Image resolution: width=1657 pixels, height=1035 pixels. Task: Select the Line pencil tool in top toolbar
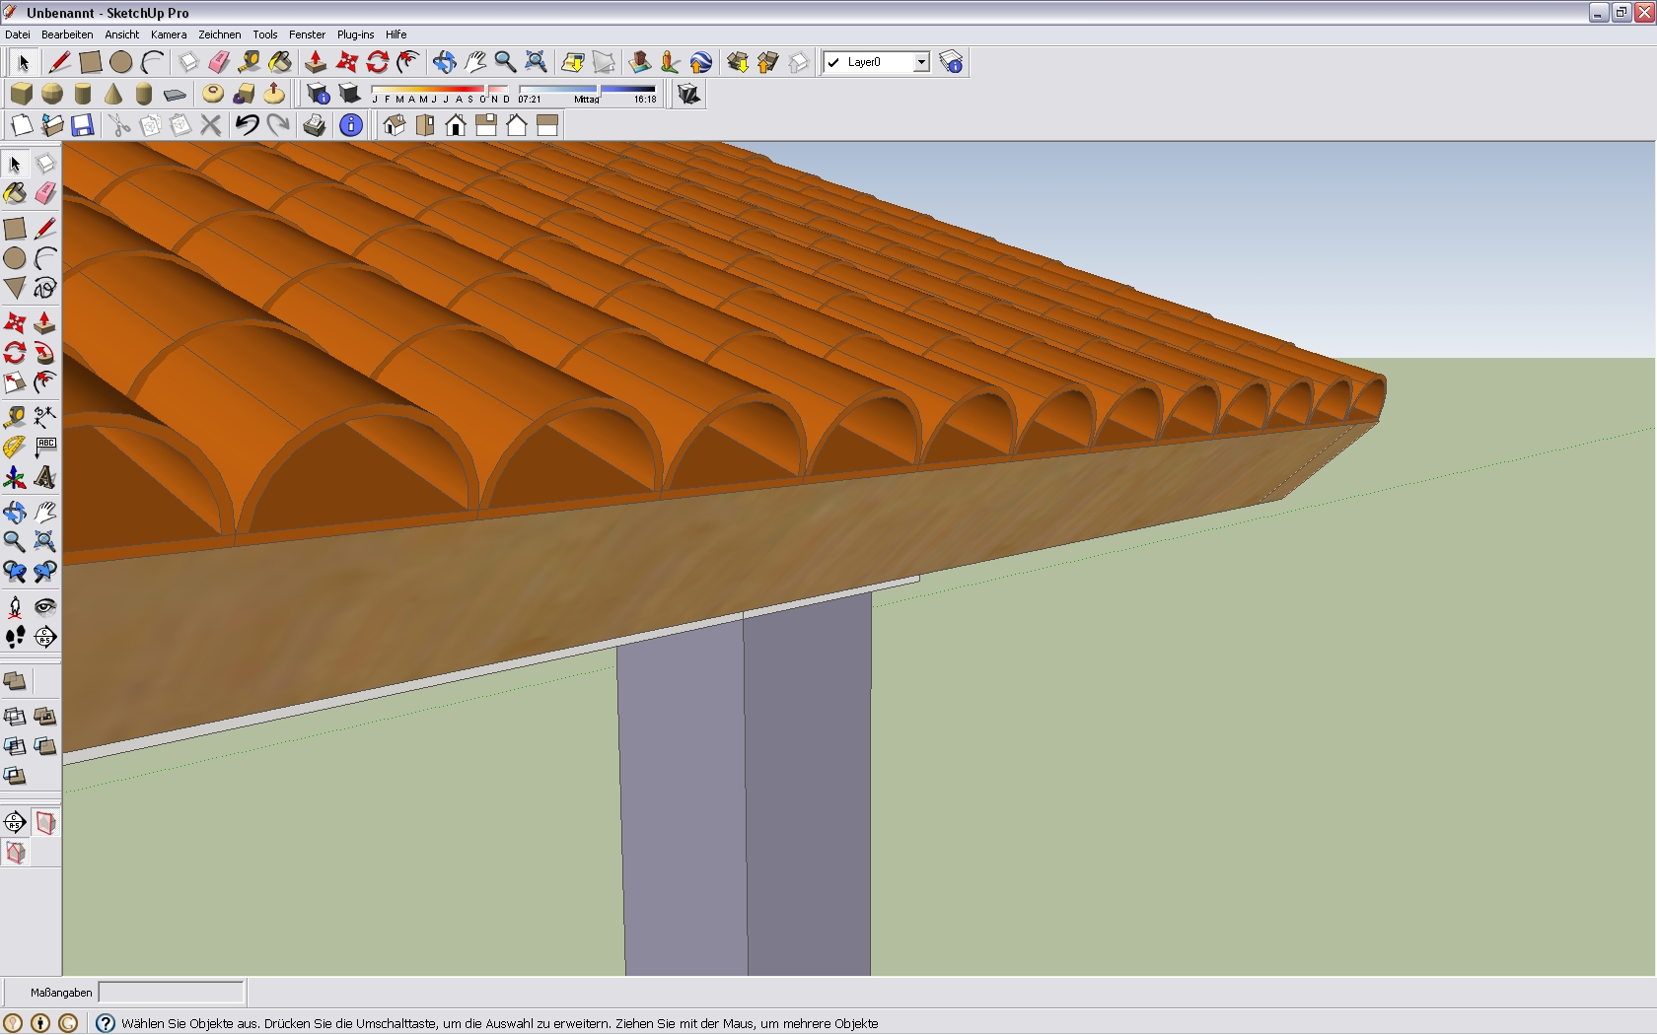point(59,62)
